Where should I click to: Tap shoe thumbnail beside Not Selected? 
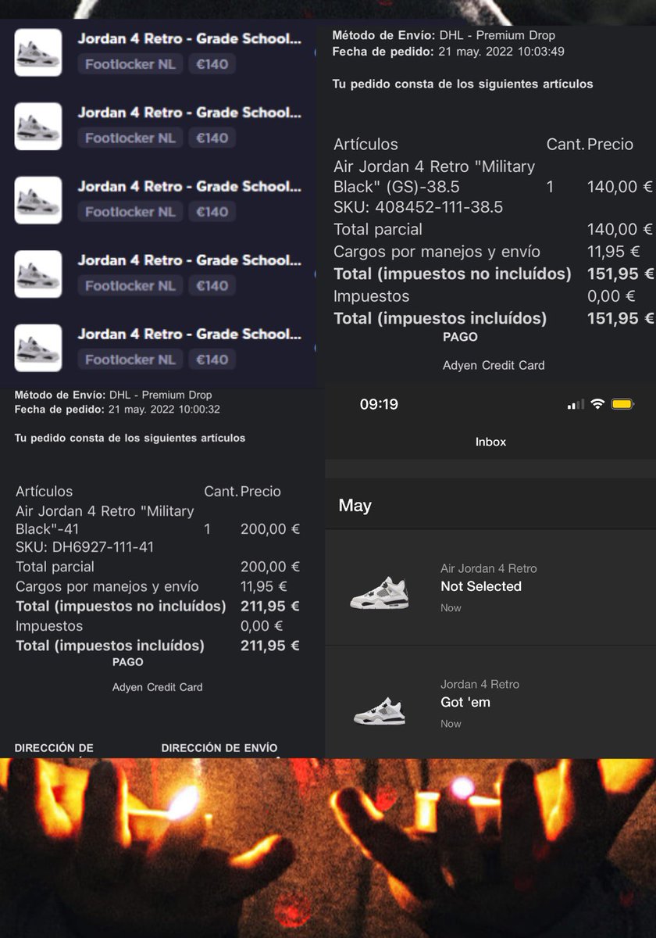(x=380, y=593)
